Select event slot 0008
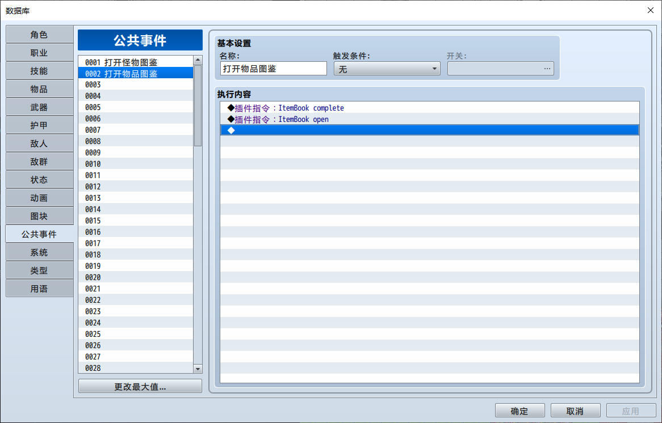 [136, 141]
